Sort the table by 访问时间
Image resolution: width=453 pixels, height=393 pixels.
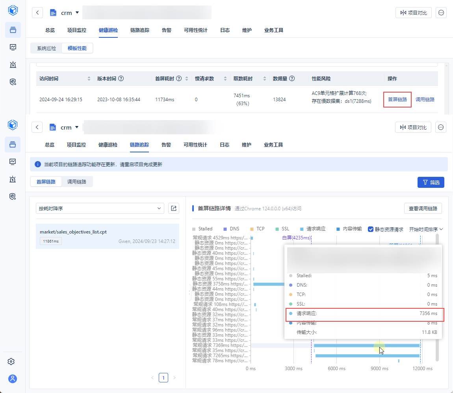click(89, 78)
